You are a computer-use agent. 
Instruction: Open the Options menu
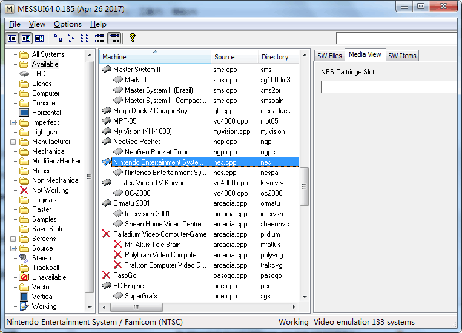[67, 24]
